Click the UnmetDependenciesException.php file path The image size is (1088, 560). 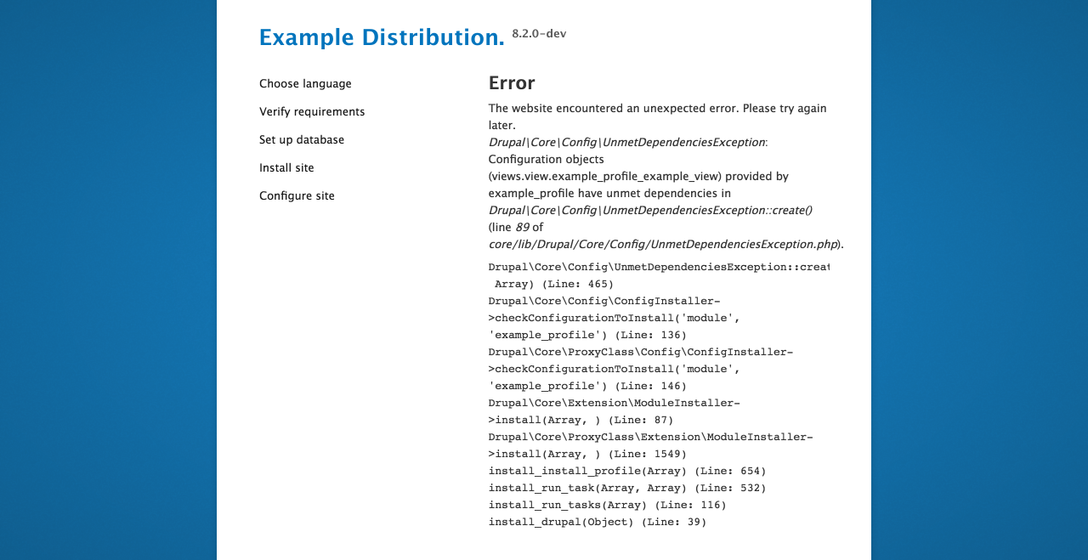[663, 244]
